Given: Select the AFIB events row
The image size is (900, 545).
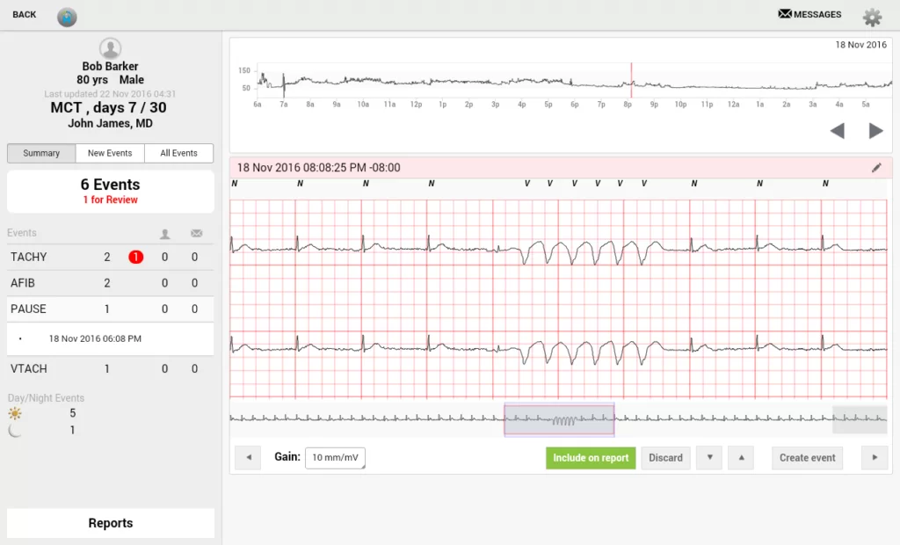Looking at the screenshot, I should coord(110,283).
